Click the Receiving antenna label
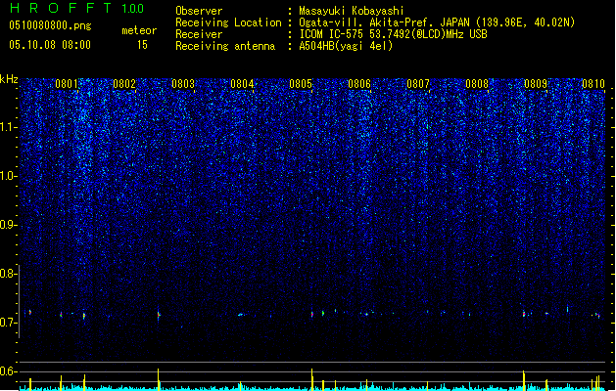The image size is (616, 391). coord(225,46)
